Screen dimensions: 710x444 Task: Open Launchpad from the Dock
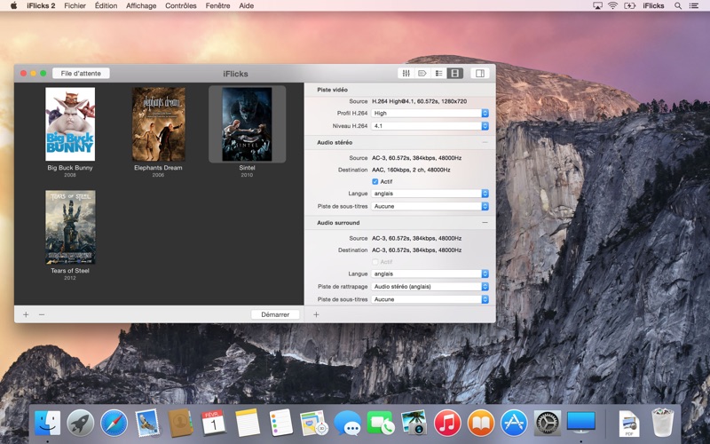pos(81,424)
